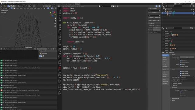Adjust the Tab Width slider
The width and height of the screenshot is (195, 110).
pos(157,30)
